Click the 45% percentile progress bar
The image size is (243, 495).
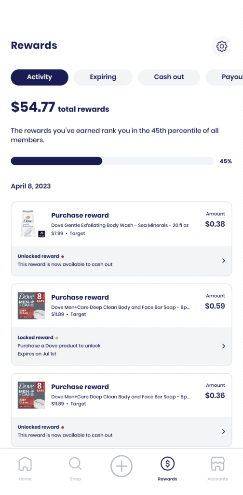click(112, 161)
